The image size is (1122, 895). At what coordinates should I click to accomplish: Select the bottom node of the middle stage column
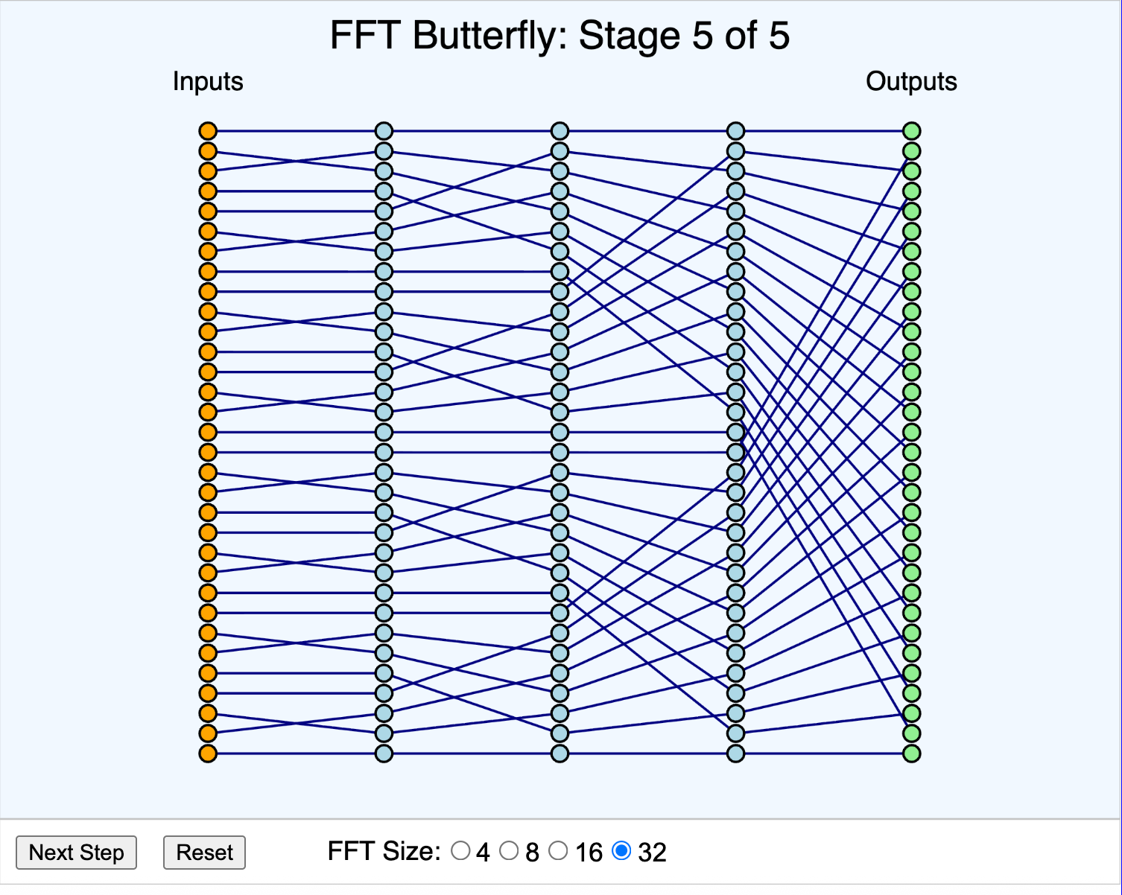pos(559,754)
